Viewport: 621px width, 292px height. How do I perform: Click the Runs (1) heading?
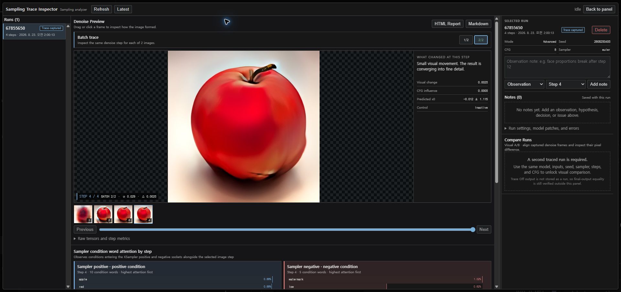click(x=12, y=20)
